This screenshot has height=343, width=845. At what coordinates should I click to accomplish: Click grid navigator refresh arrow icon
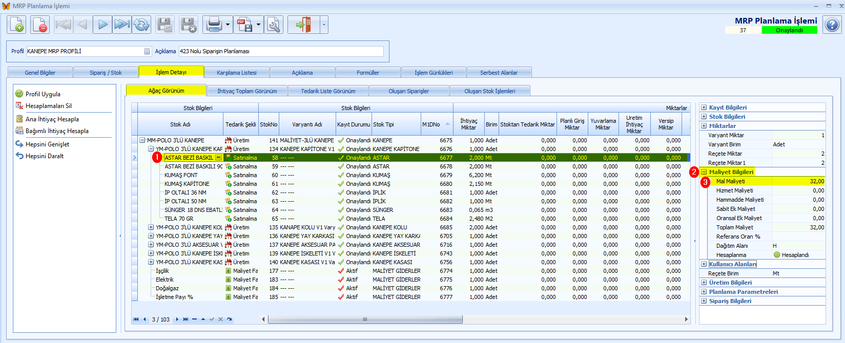(229, 319)
